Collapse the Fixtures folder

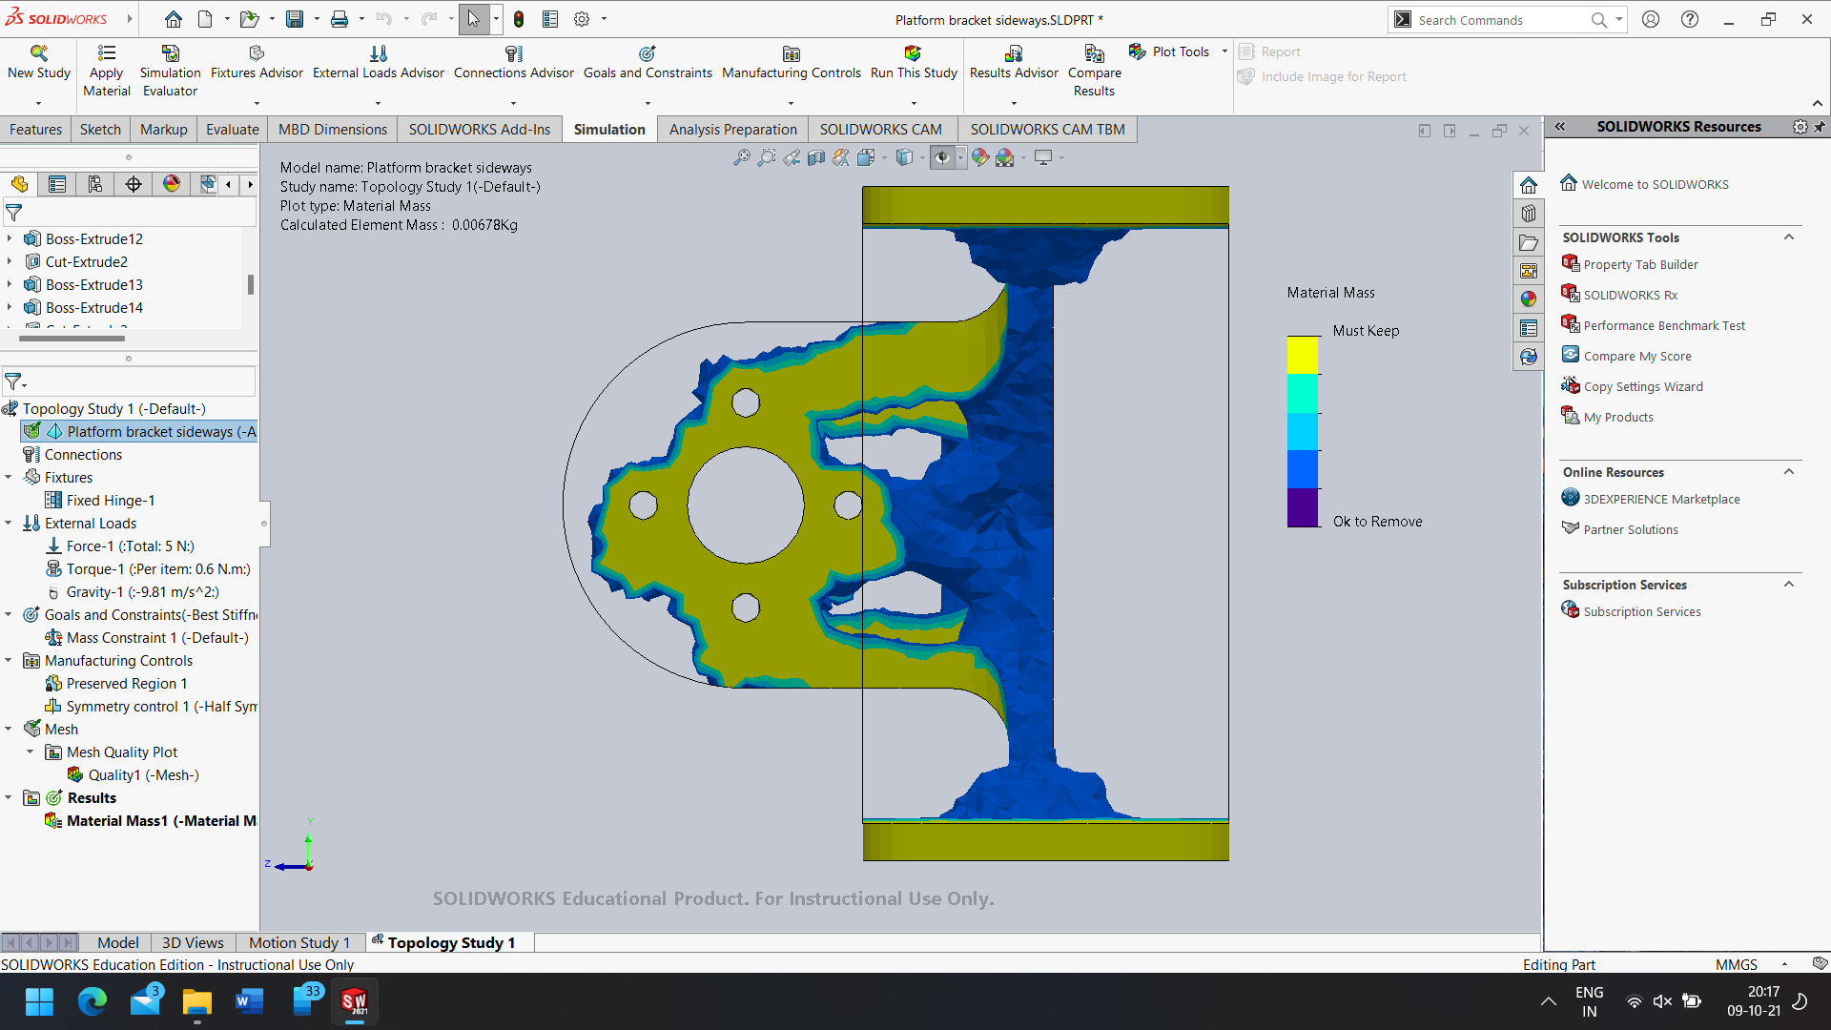point(9,477)
